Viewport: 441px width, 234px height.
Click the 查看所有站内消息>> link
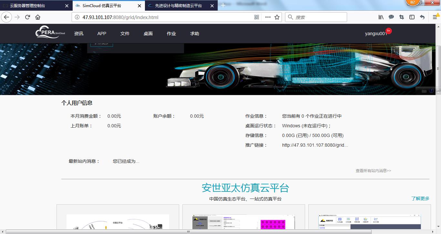(x=373, y=171)
